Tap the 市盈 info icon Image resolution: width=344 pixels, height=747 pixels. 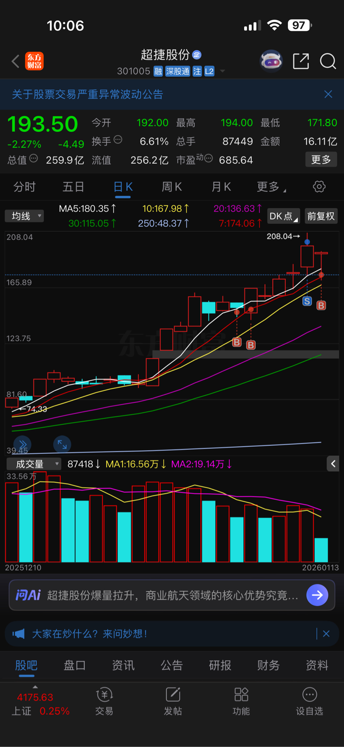(x=209, y=158)
